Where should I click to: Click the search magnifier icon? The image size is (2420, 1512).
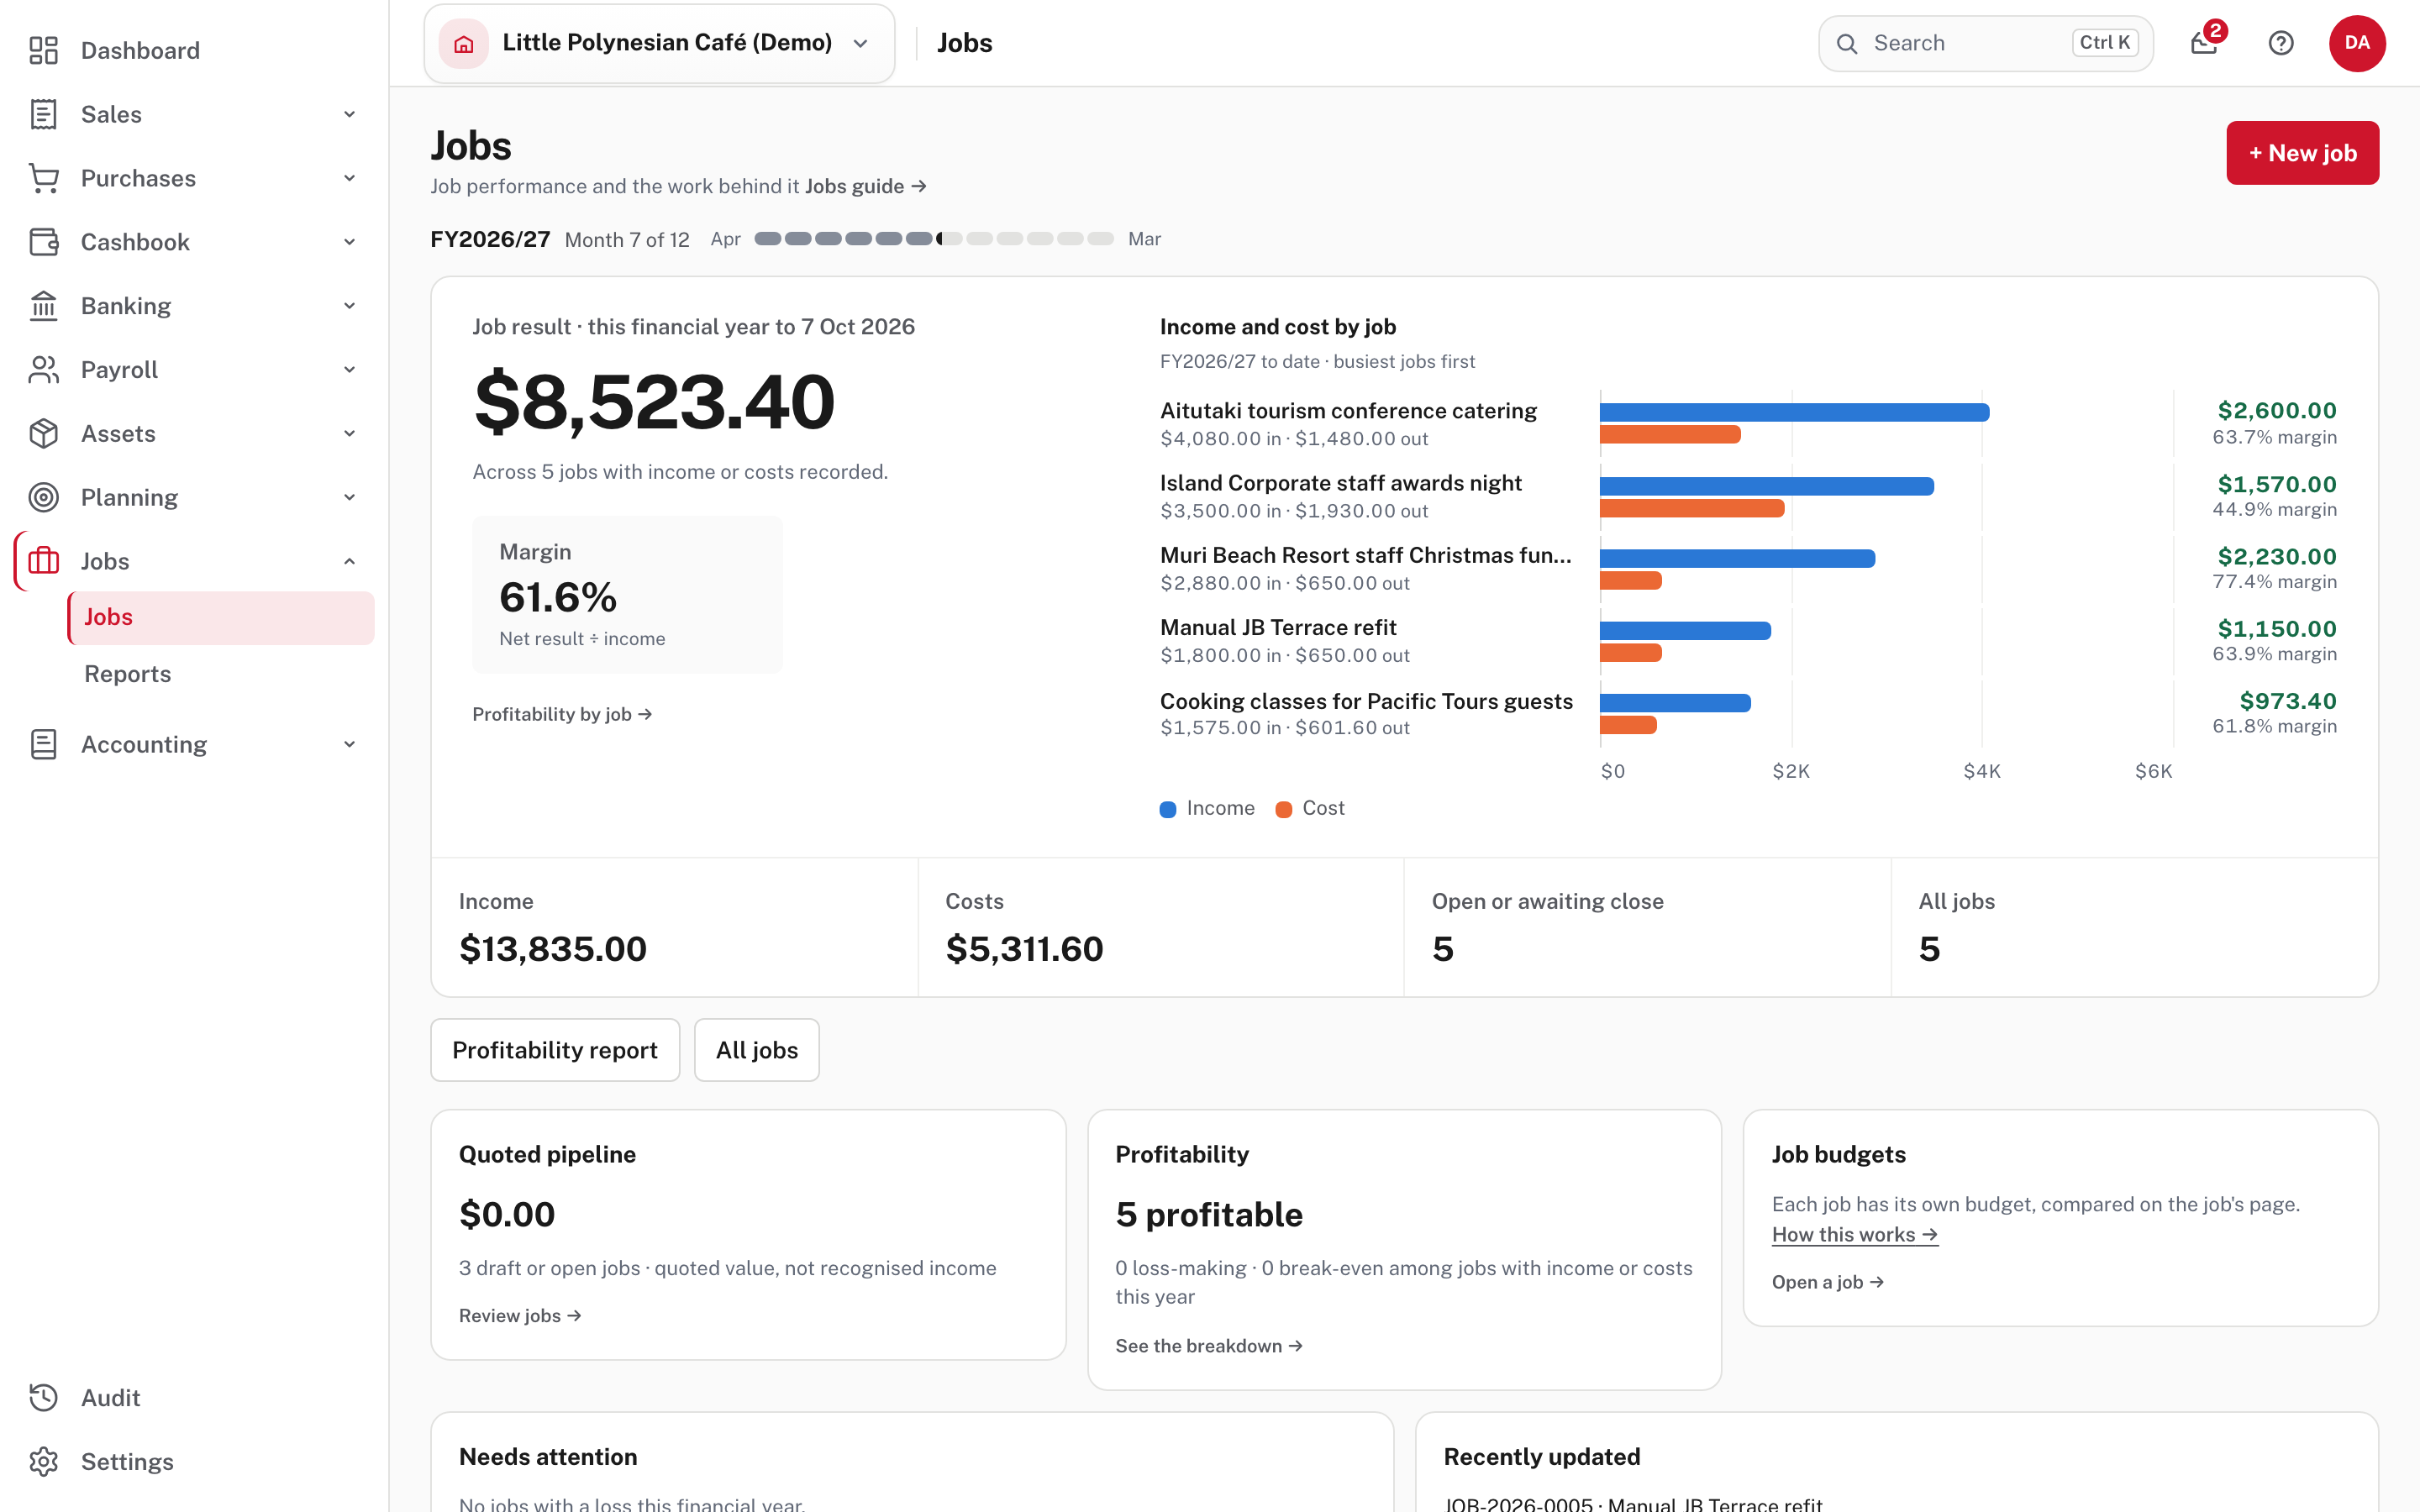click(x=1847, y=43)
